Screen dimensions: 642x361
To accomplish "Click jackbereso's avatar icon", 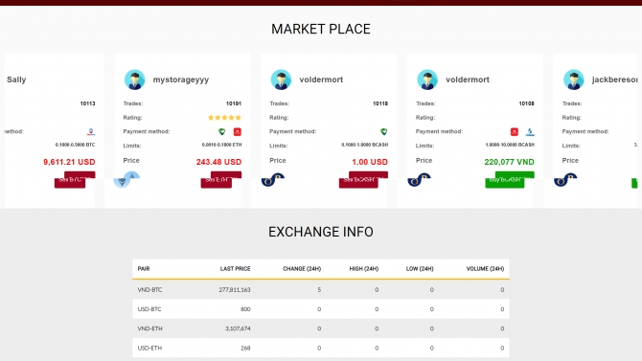I will (574, 79).
